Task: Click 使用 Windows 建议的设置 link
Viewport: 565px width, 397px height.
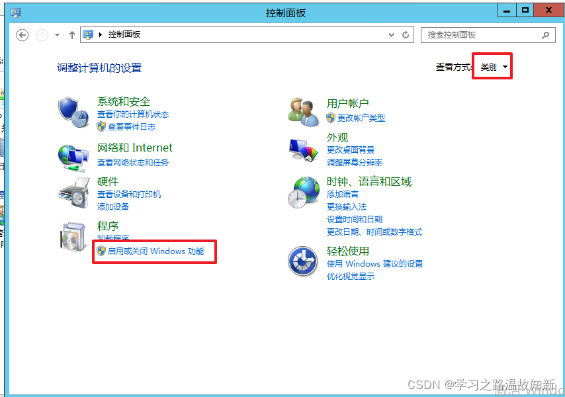Action: click(374, 264)
